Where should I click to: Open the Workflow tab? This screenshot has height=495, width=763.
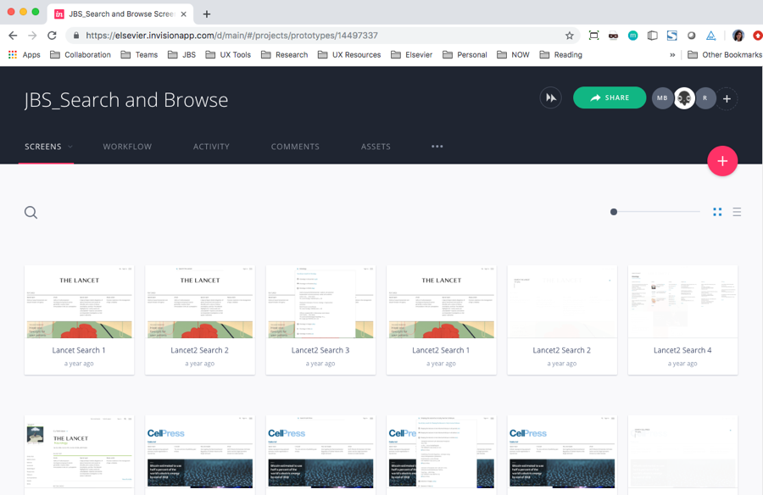127,147
